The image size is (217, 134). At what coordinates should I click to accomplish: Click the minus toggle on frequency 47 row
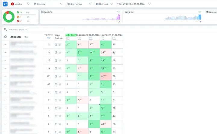click(x=5, y=84)
